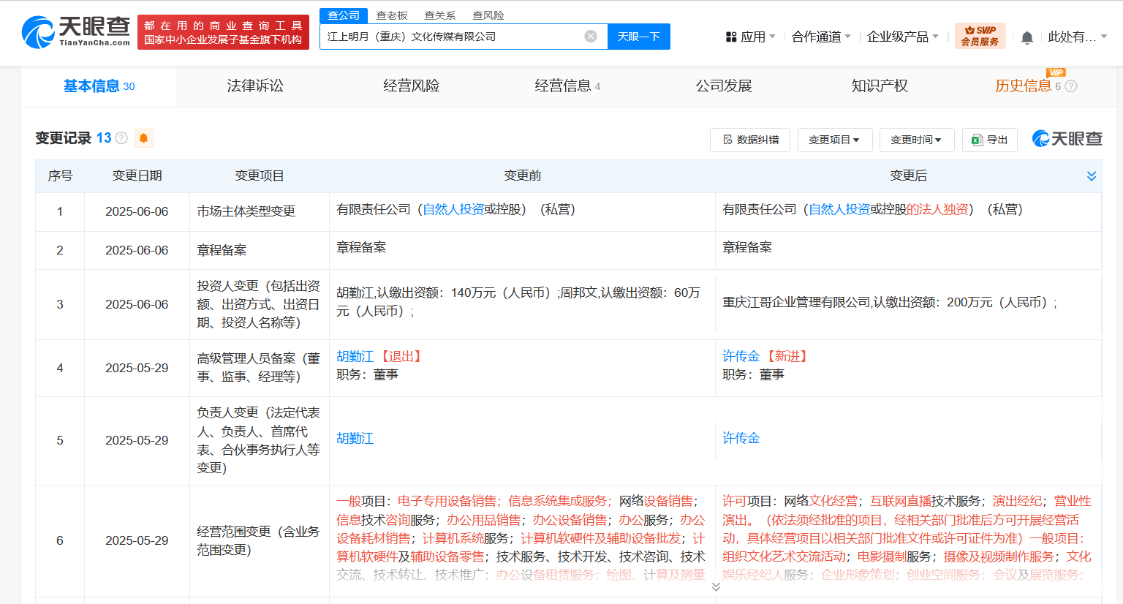
Task: Expand all rows with header double chevron
Action: 1092,176
